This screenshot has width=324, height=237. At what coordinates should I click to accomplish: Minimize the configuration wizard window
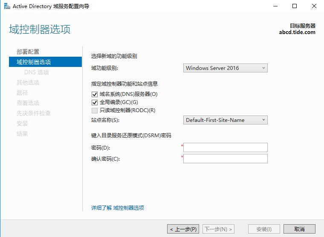(x=275, y=6)
